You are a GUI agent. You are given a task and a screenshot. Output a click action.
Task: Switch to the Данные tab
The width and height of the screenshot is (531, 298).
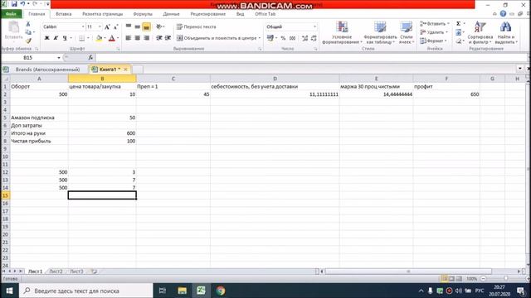tap(171, 14)
